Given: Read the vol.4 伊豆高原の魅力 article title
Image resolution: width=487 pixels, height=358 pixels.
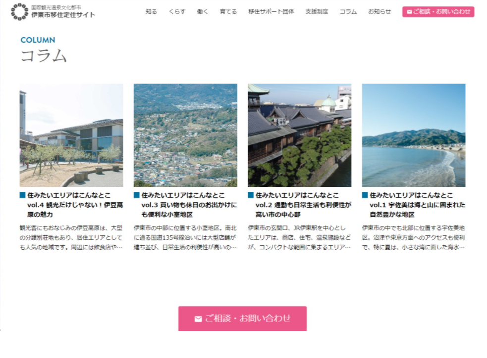Looking at the screenshot, I should click(x=74, y=205).
